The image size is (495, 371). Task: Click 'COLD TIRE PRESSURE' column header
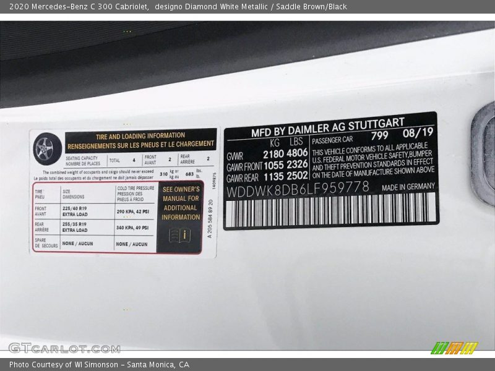click(136, 188)
